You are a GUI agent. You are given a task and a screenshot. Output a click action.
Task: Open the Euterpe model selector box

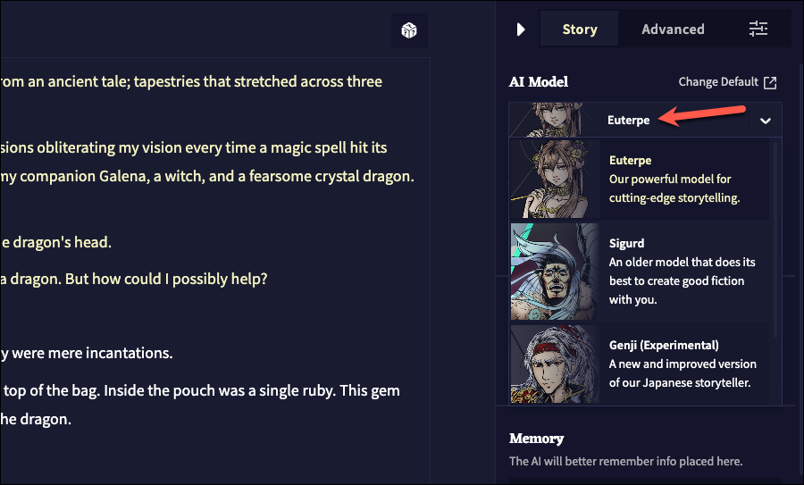click(x=645, y=120)
